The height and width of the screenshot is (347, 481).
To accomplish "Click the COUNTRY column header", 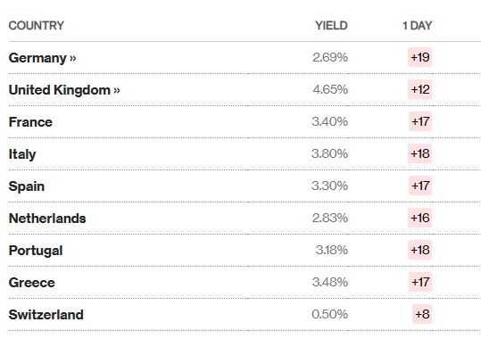I will (37, 26).
